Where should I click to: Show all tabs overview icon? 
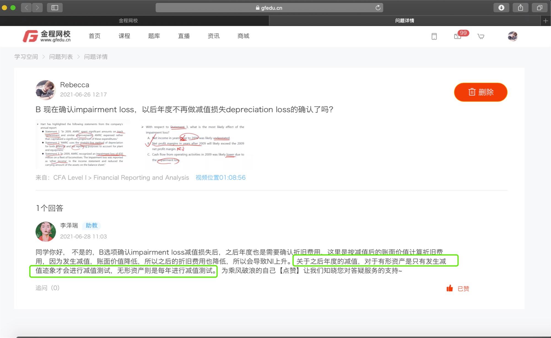click(539, 8)
